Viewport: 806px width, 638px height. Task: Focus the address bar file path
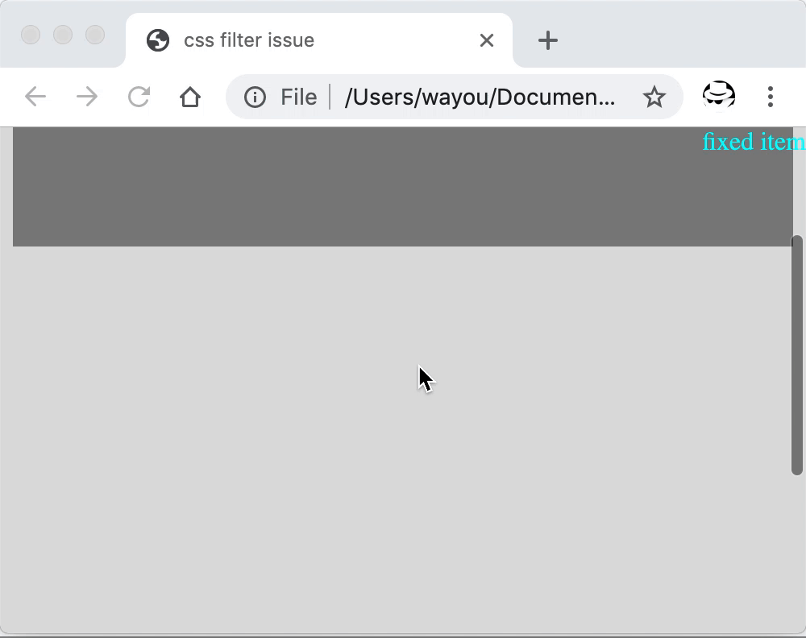pos(480,97)
